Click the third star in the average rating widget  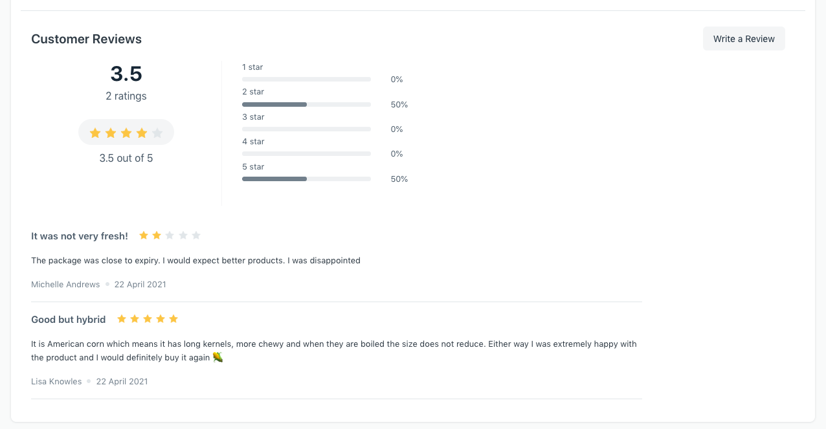click(126, 132)
